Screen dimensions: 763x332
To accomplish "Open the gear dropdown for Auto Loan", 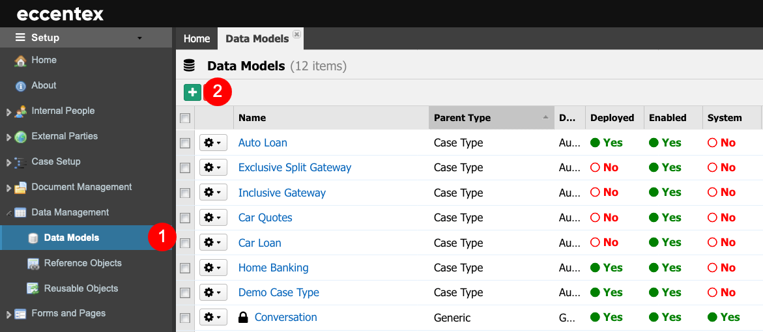I will 213,143.
